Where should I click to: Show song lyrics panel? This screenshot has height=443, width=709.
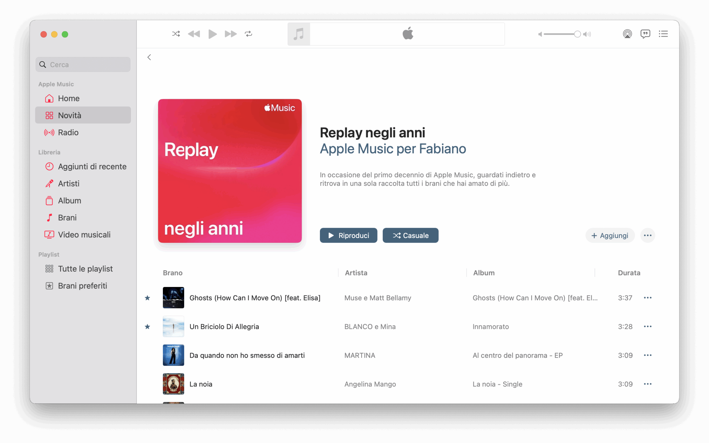[645, 34]
